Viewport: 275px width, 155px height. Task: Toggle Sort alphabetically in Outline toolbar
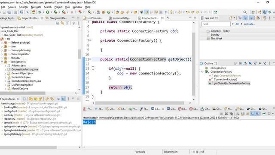(245, 63)
